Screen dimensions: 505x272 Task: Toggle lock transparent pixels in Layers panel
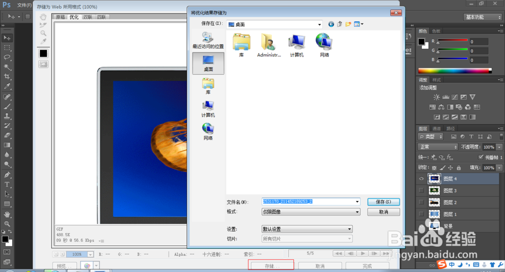[434, 168]
